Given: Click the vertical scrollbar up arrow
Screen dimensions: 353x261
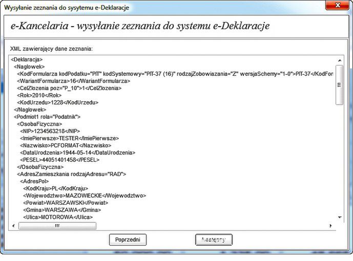Looking at the screenshot, I should tap(340, 60).
